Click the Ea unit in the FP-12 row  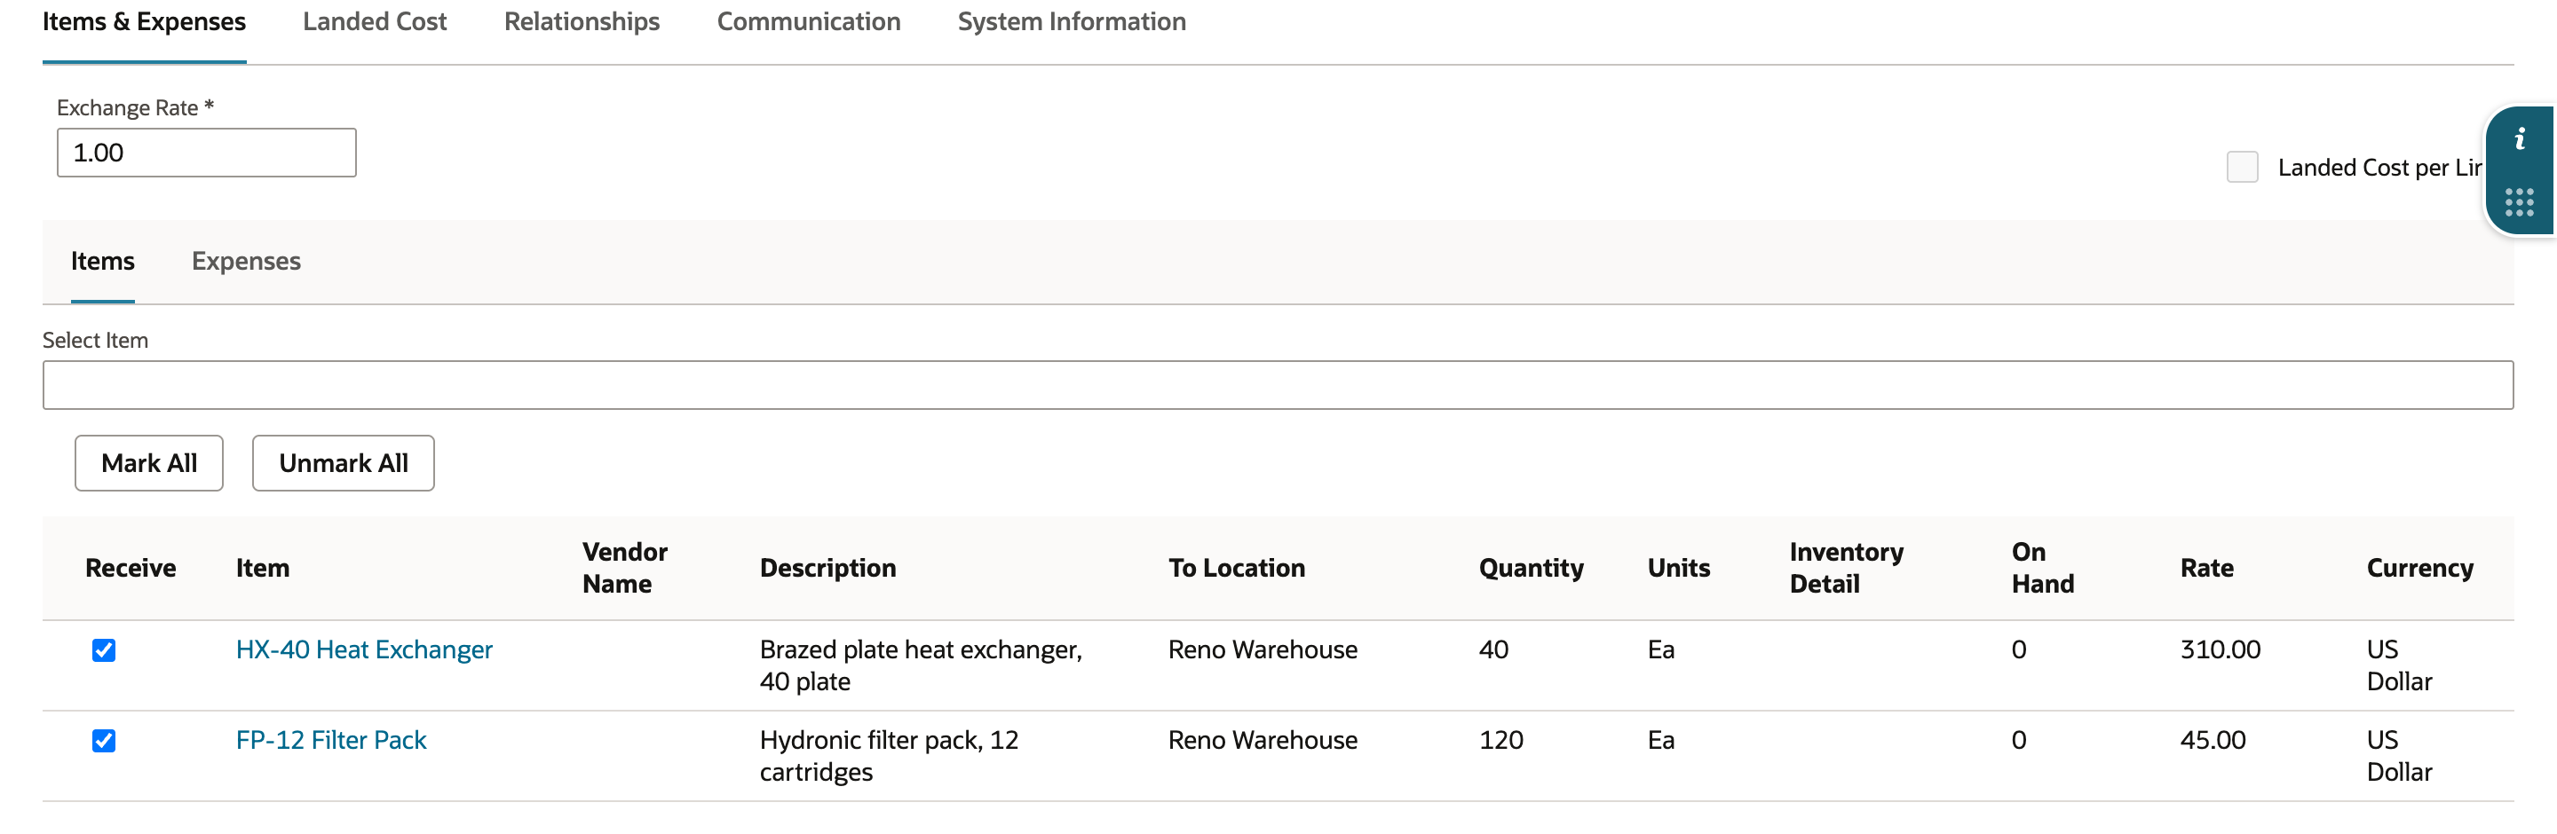tap(1660, 741)
